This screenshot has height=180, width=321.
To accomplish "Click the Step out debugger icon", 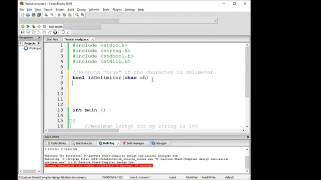I will (x=44, y=32).
